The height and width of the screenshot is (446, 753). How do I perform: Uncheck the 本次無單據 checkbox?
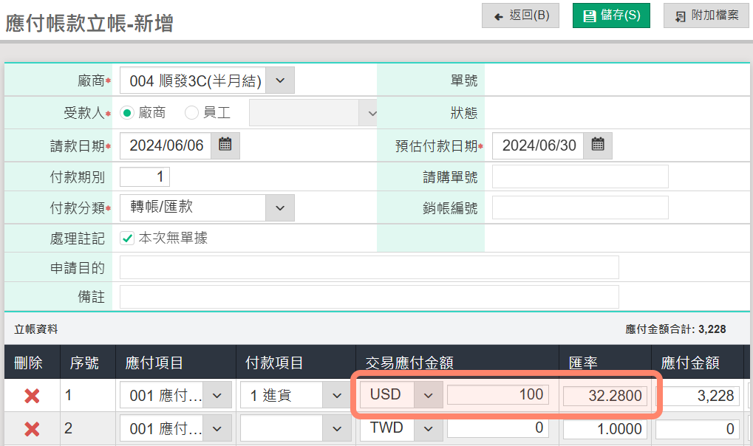126,239
